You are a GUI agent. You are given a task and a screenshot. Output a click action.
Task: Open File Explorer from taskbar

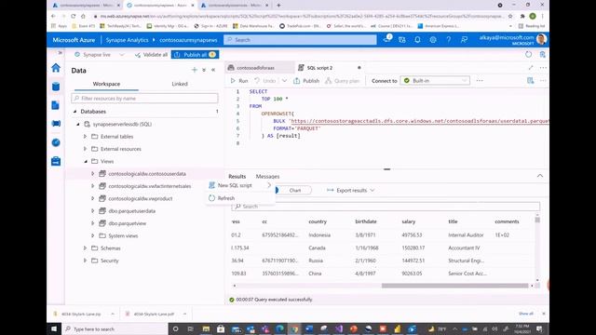206,328
